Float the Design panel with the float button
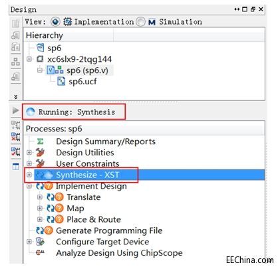Screen dimensions: 278x269 click(253, 9)
